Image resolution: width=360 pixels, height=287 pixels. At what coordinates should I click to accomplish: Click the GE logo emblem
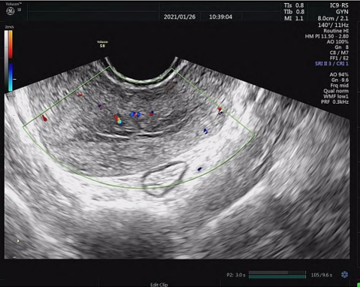(x=11, y=11)
